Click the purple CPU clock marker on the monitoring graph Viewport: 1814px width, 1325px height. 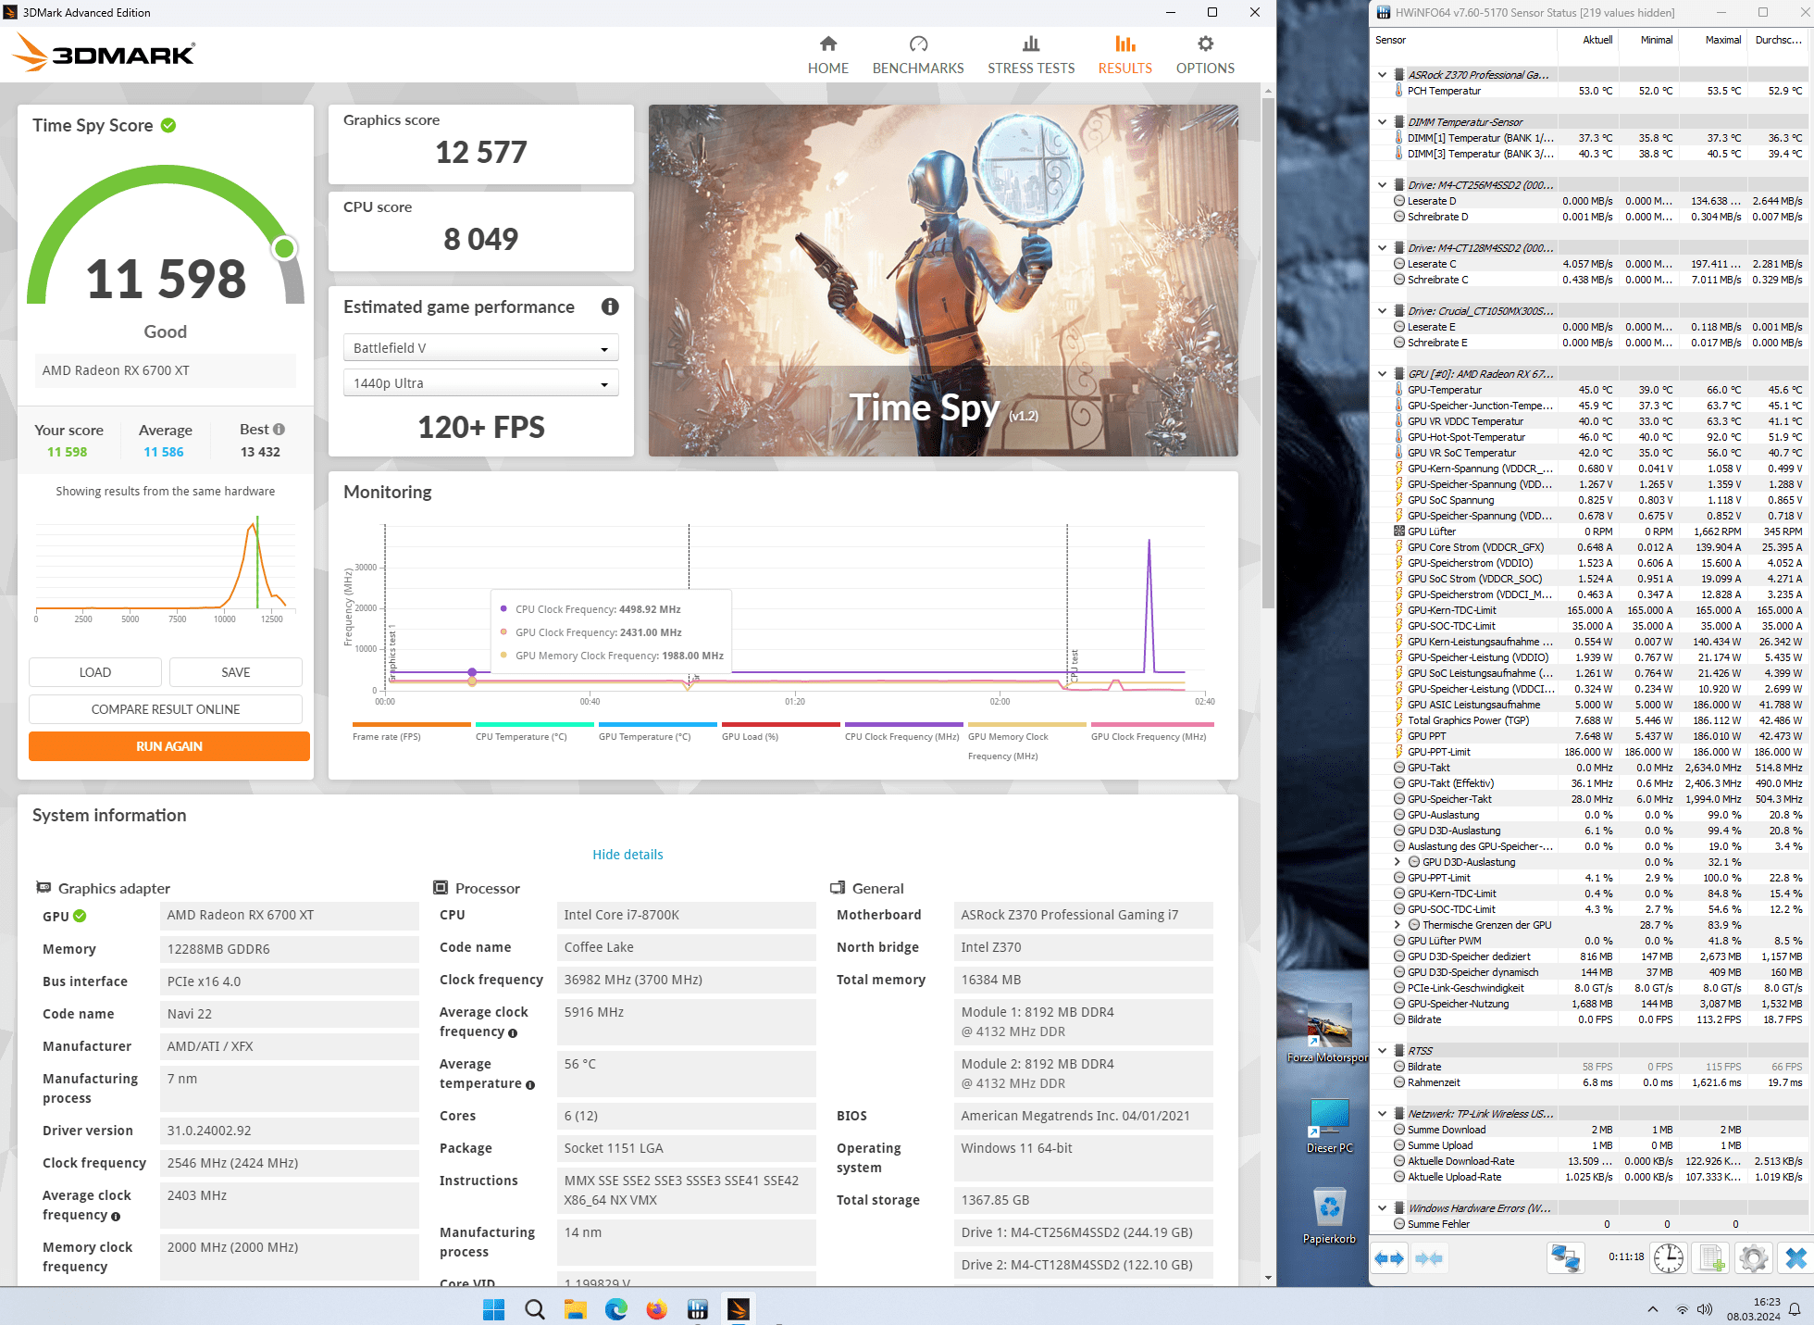pos(472,672)
